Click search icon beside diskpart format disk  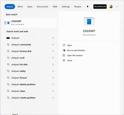tap(8, 51)
